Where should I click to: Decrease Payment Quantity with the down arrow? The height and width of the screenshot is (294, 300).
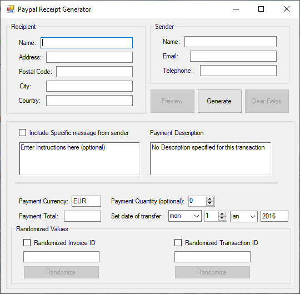(x=210, y=203)
